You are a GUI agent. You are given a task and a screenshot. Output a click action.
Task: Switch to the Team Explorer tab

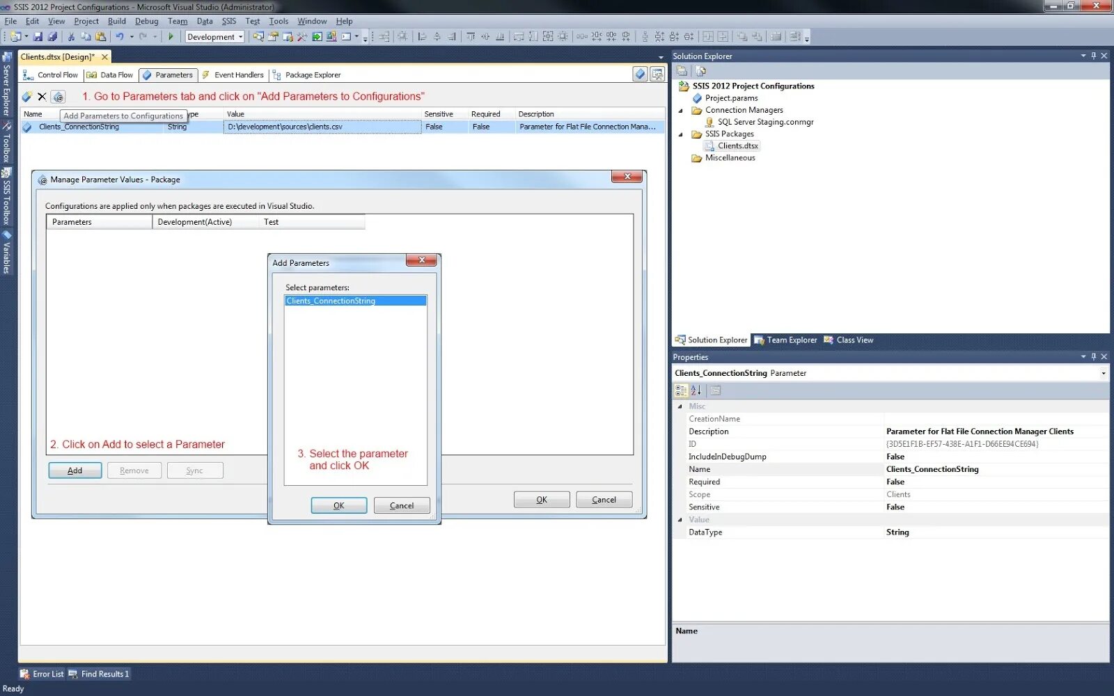pyautogui.click(x=785, y=340)
